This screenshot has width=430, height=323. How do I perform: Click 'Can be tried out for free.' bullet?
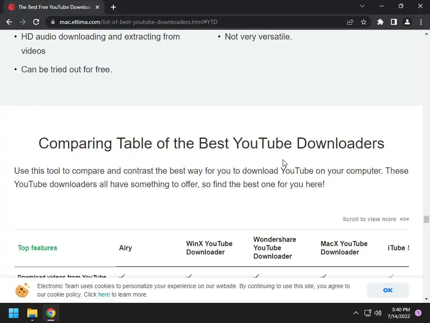point(67,69)
